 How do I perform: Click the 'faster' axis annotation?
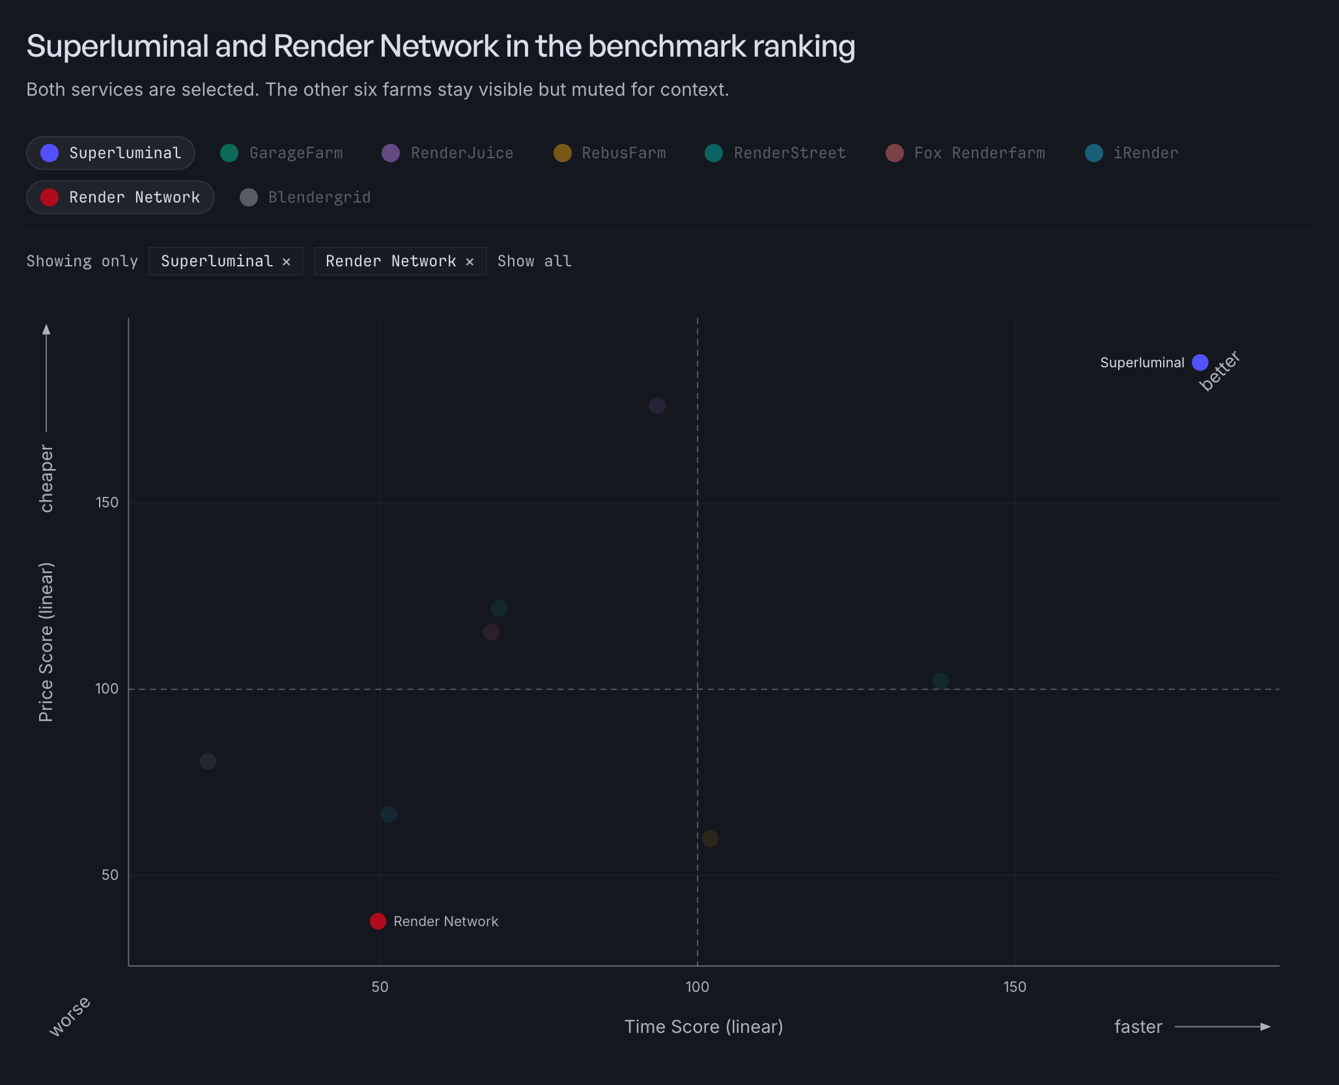coord(1138,1026)
